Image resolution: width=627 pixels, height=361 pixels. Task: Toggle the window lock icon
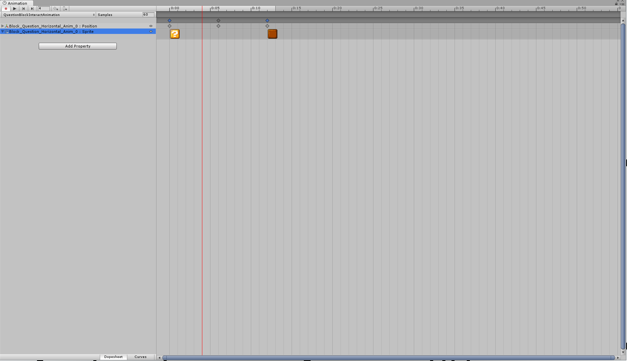(x=616, y=3)
